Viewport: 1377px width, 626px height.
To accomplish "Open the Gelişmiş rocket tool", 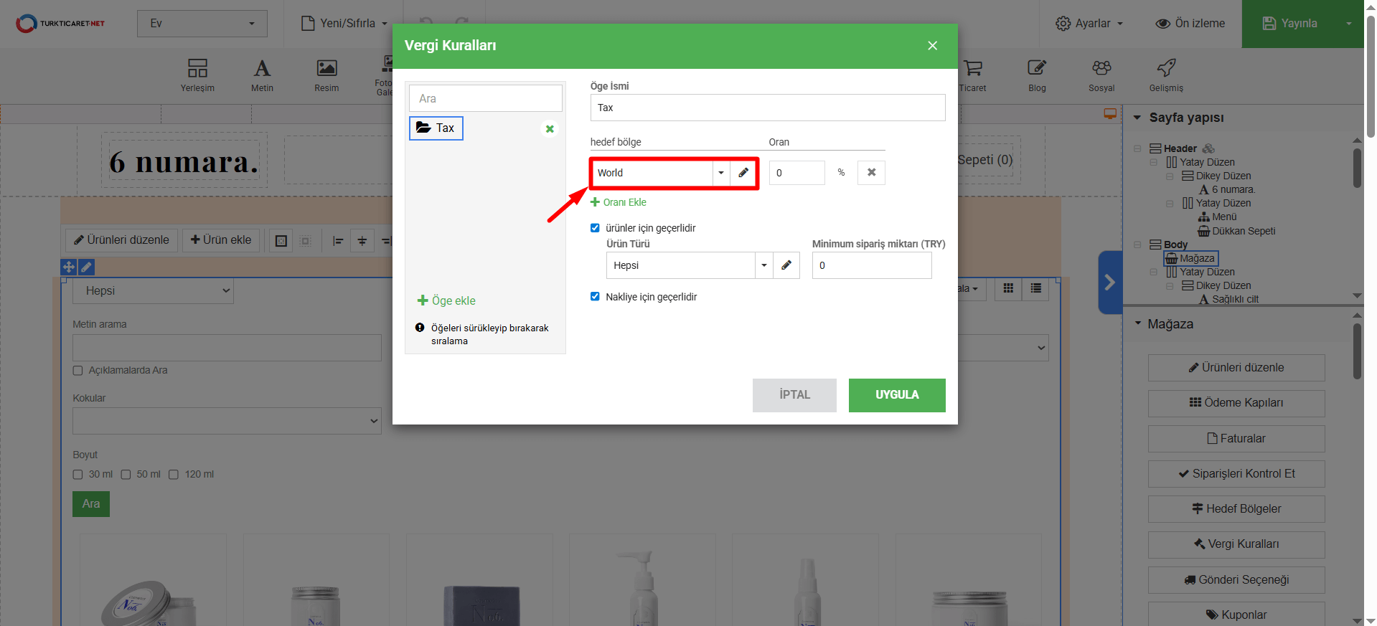I will pyautogui.click(x=1166, y=75).
